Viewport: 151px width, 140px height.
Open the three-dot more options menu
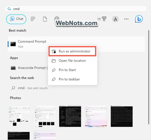pyautogui.click(x=126, y=19)
